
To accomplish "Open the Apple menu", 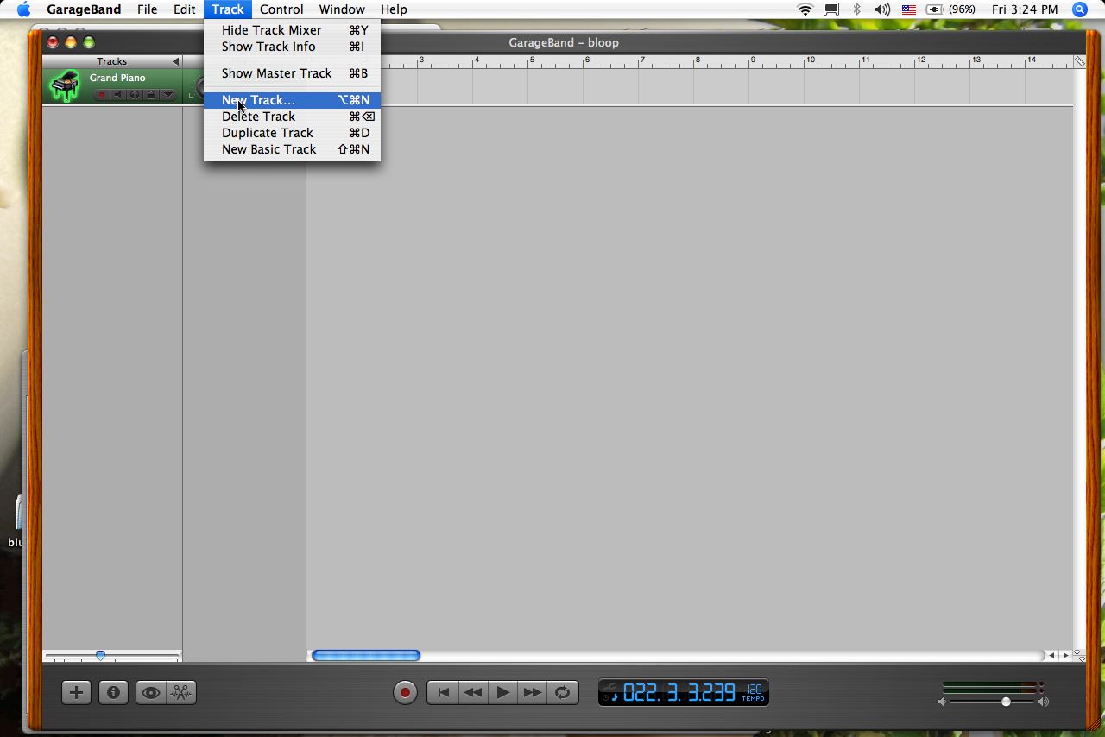I will coord(23,9).
